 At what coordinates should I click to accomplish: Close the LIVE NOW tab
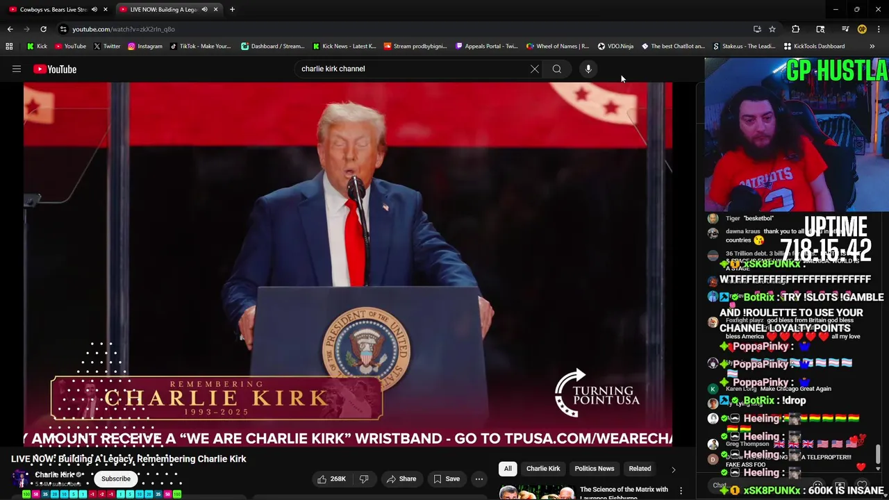215,10
